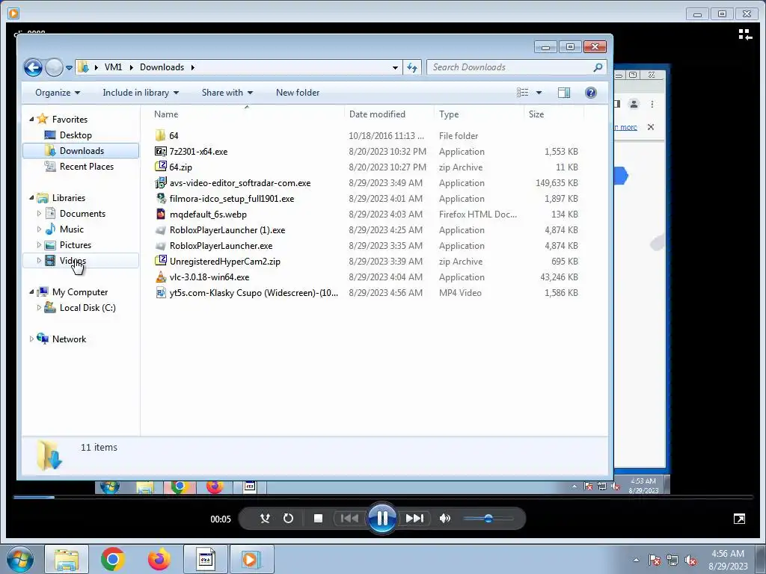Pause the playing video
766x574 pixels.
click(x=382, y=519)
